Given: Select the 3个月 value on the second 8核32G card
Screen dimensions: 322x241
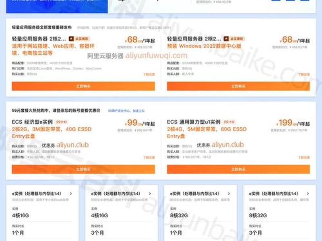Looking at the screenshot, I should click(x=255, y=233).
